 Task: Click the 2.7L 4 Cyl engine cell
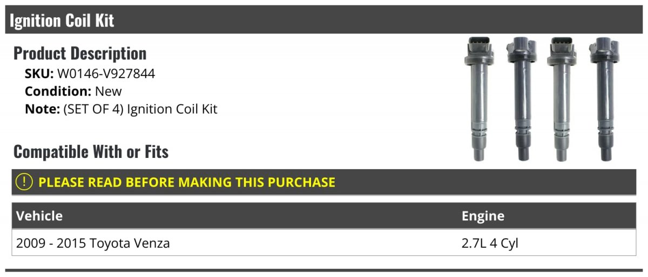pyautogui.click(x=490, y=243)
